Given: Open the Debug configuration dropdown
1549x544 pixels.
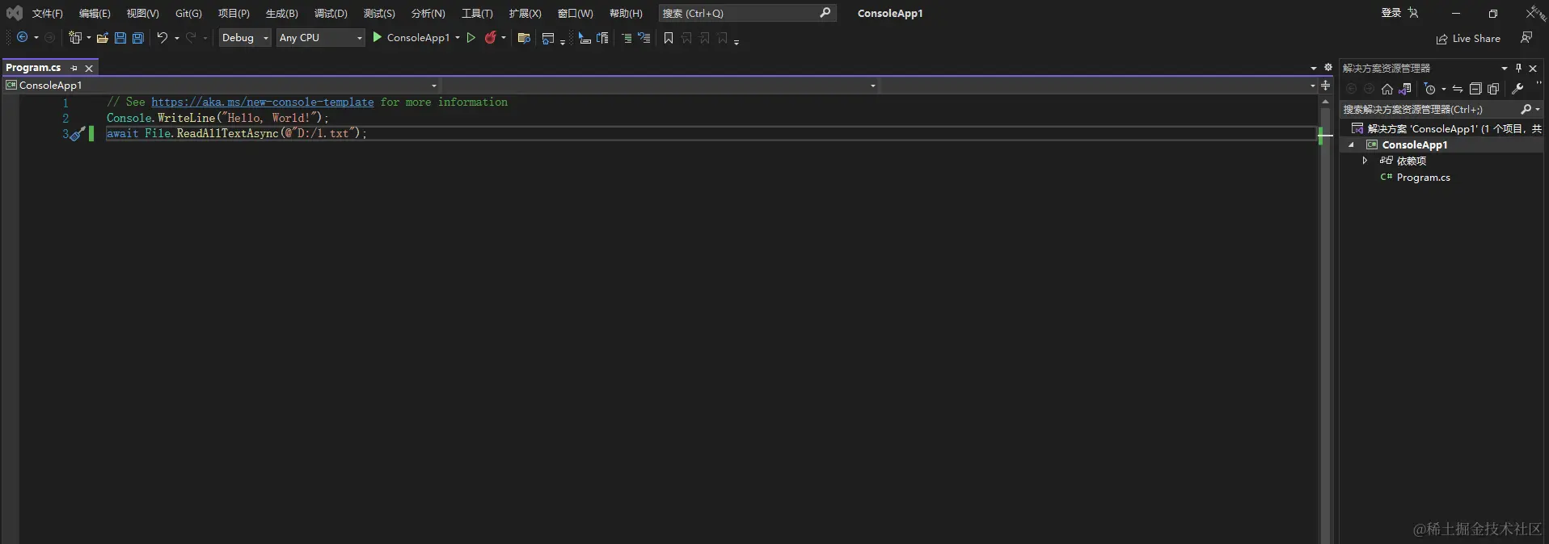Looking at the screenshot, I should click(245, 37).
